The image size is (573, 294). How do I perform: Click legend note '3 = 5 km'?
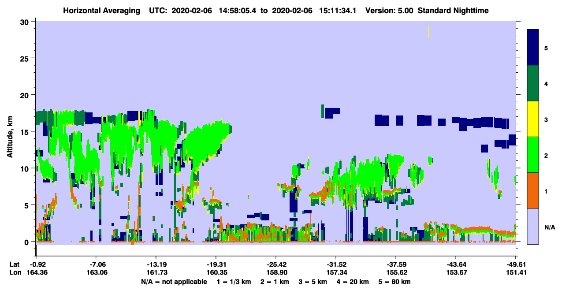click(x=313, y=282)
